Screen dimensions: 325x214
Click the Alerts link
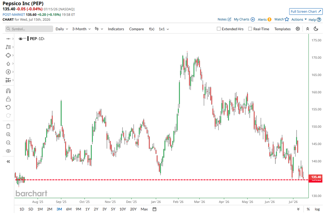[x=262, y=19]
